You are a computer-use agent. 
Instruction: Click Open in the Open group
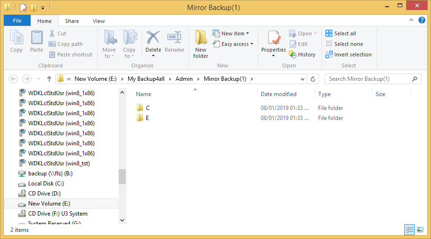click(x=303, y=33)
